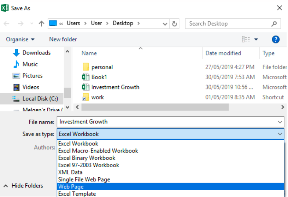The image size is (288, 197).
Task: Select the Book1 workbook file
Action: [94, 77]
